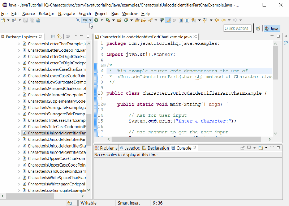Expand CharacterIsUpperCaseCharExample tree node

(x=19, y=159)
